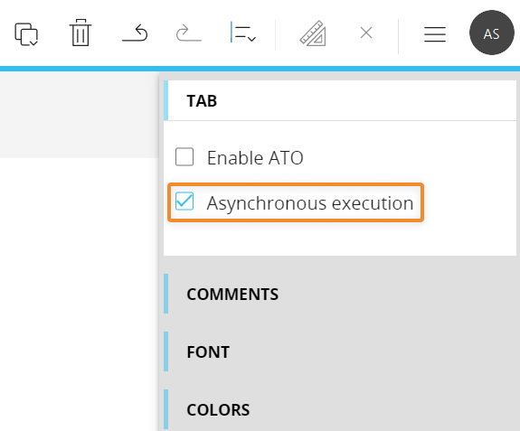Click the ruler and triangle measure icon
The image size is (520, 431).
313,33
